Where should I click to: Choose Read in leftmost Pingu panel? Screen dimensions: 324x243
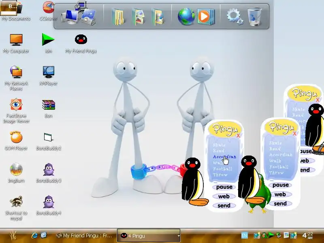[x=219, y=151]
